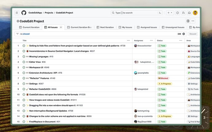Switch to Assigned Issues tab

147,27
